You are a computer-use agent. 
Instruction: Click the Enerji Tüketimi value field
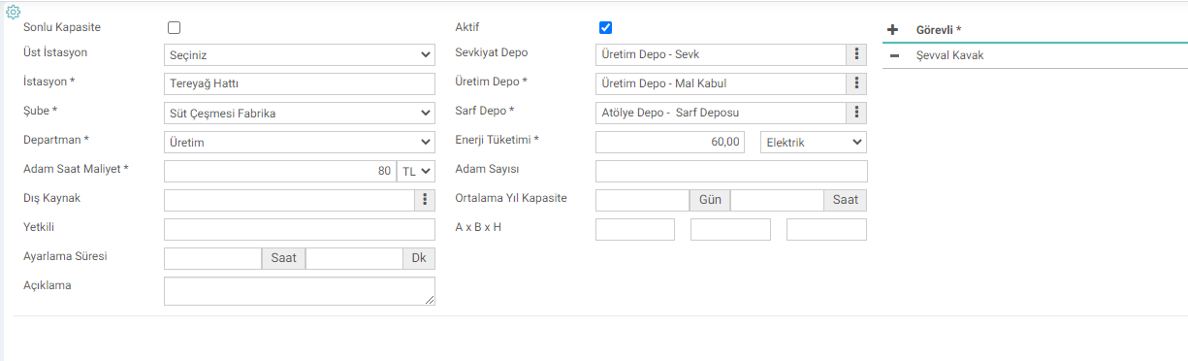(x=670, y=142)
